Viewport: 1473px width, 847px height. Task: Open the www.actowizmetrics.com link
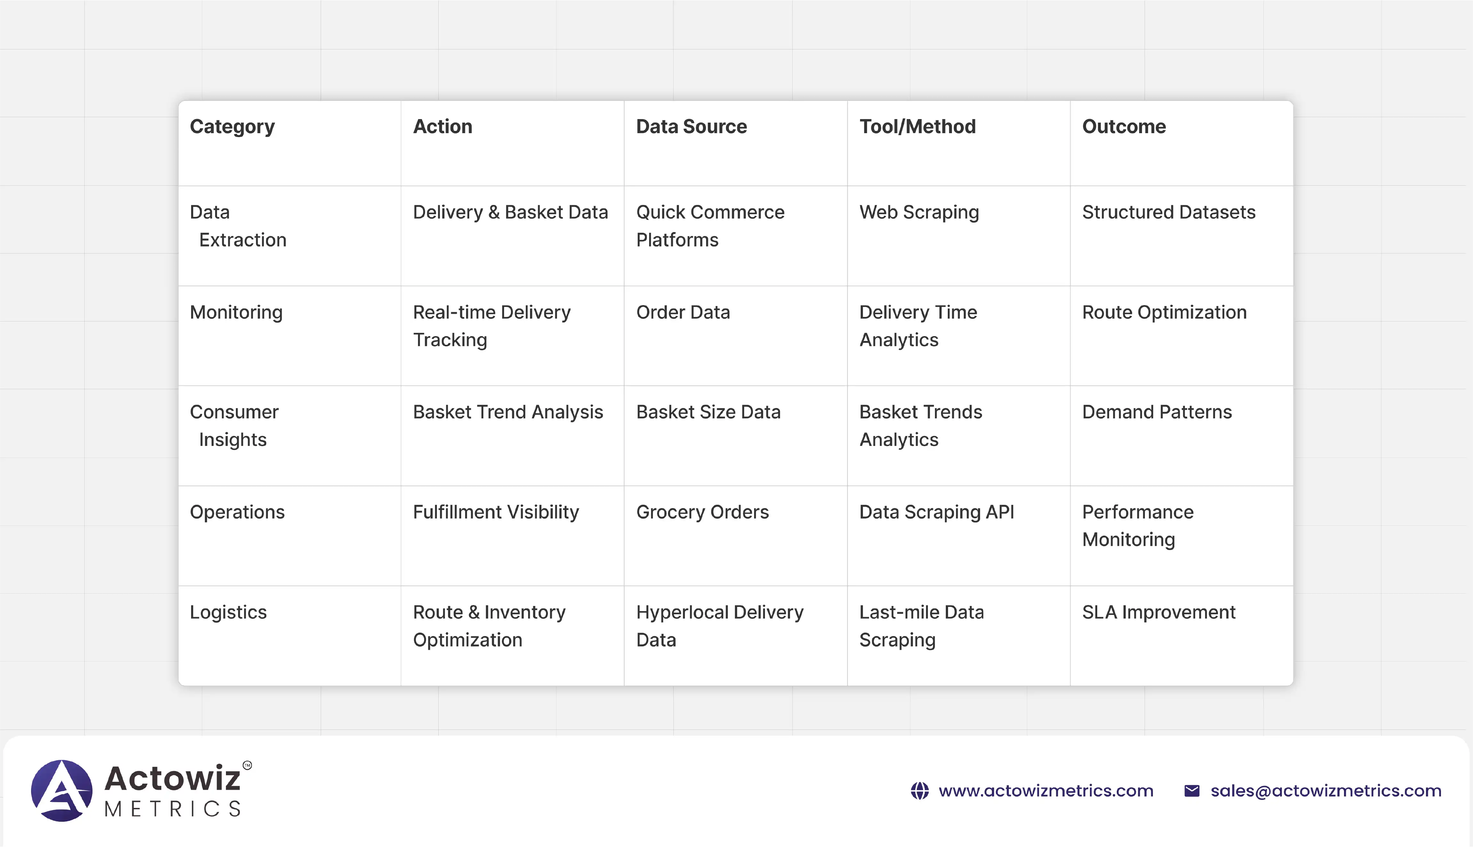(1046, 791)
